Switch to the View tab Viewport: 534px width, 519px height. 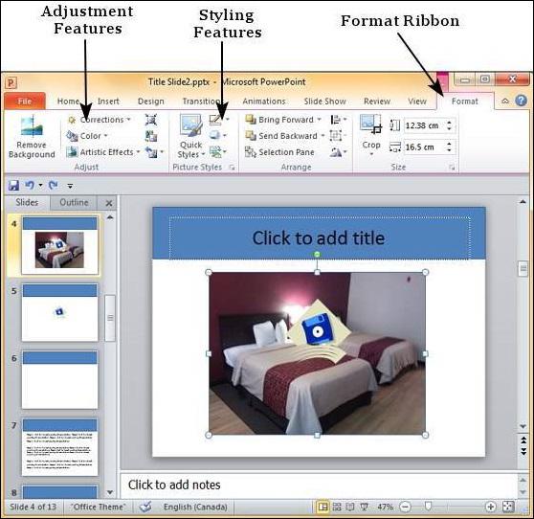(417, 102)
